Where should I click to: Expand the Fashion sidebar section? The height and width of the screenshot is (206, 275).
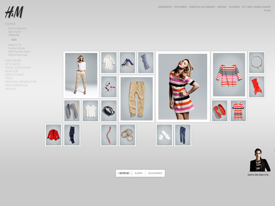[10, 24]
